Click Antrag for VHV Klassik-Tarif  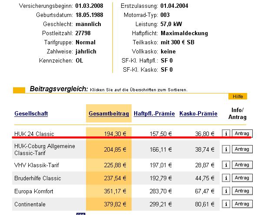click(x=242, y=165)
